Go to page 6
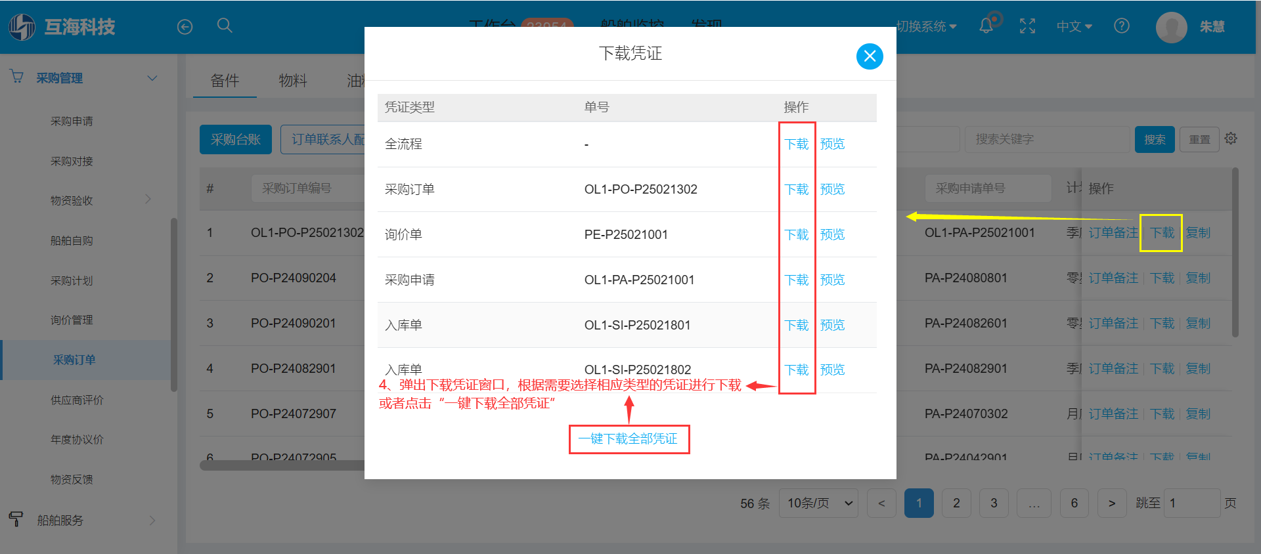 (1074, 503)
